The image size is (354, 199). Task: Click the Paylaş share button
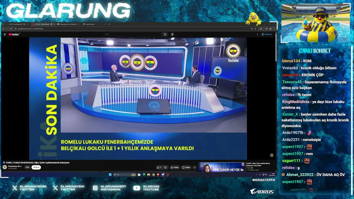175,167
